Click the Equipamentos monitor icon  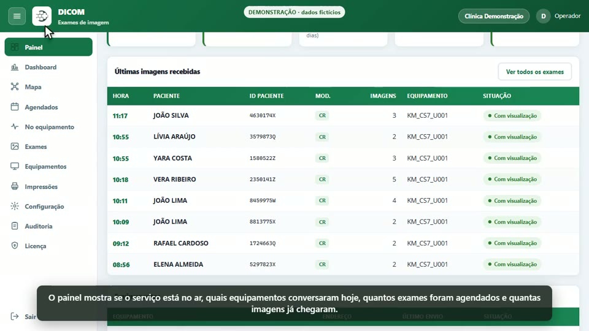click(x=15, y=166)
